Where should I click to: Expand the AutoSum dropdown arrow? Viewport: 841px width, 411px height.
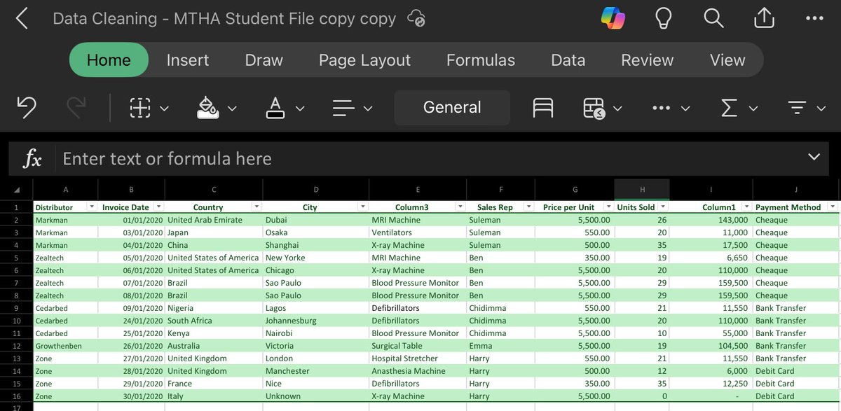coord(753,109)
